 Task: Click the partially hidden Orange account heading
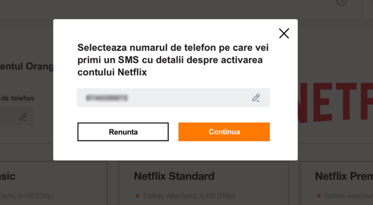click(27, 66)
